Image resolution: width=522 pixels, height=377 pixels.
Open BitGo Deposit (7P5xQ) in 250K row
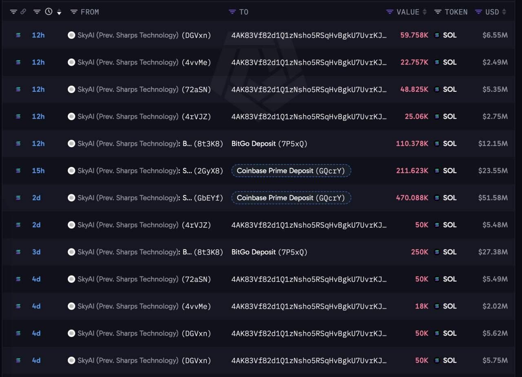click(x=269, y=252)
